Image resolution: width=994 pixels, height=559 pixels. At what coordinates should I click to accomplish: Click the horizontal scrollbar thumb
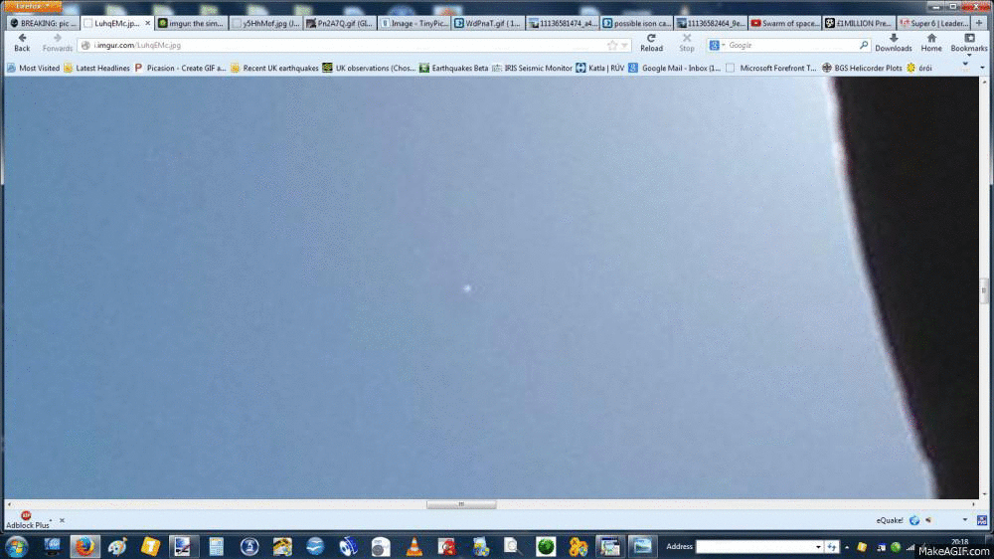tap(460, 504)
